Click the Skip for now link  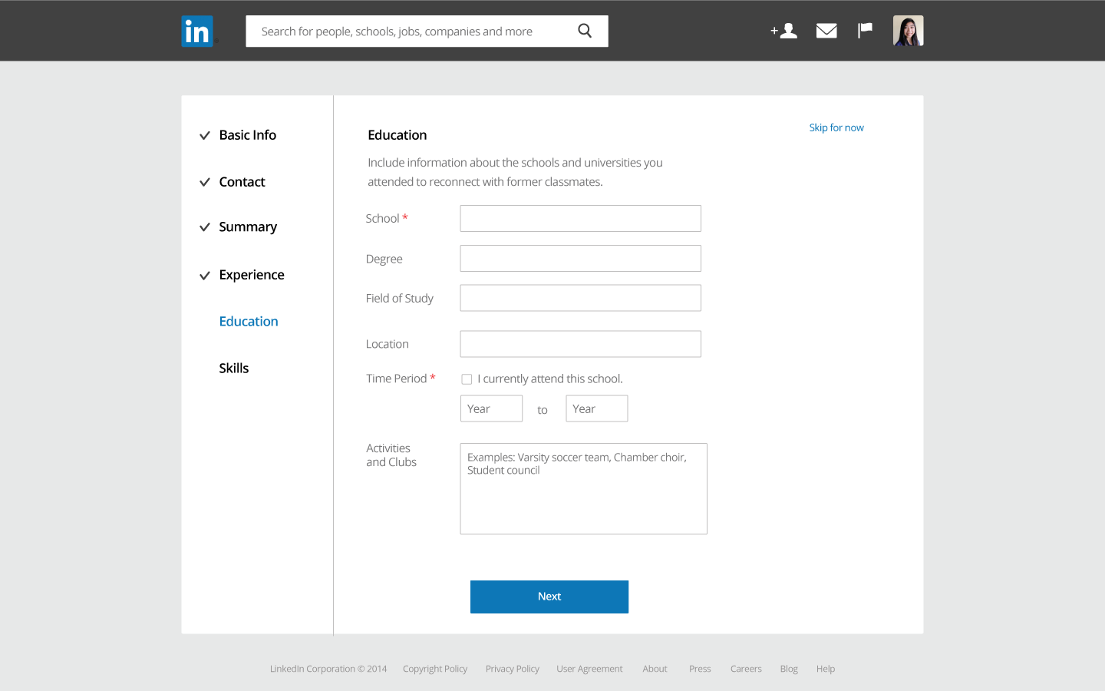[836, 127]
